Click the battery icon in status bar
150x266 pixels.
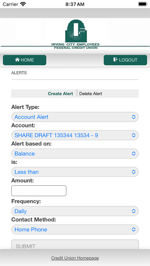point(142,4)
